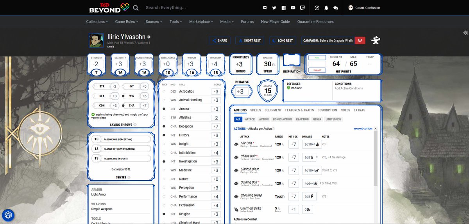Open the Collections dropdown menu
This screenshot has width=469, height=224.
[97, 22]
